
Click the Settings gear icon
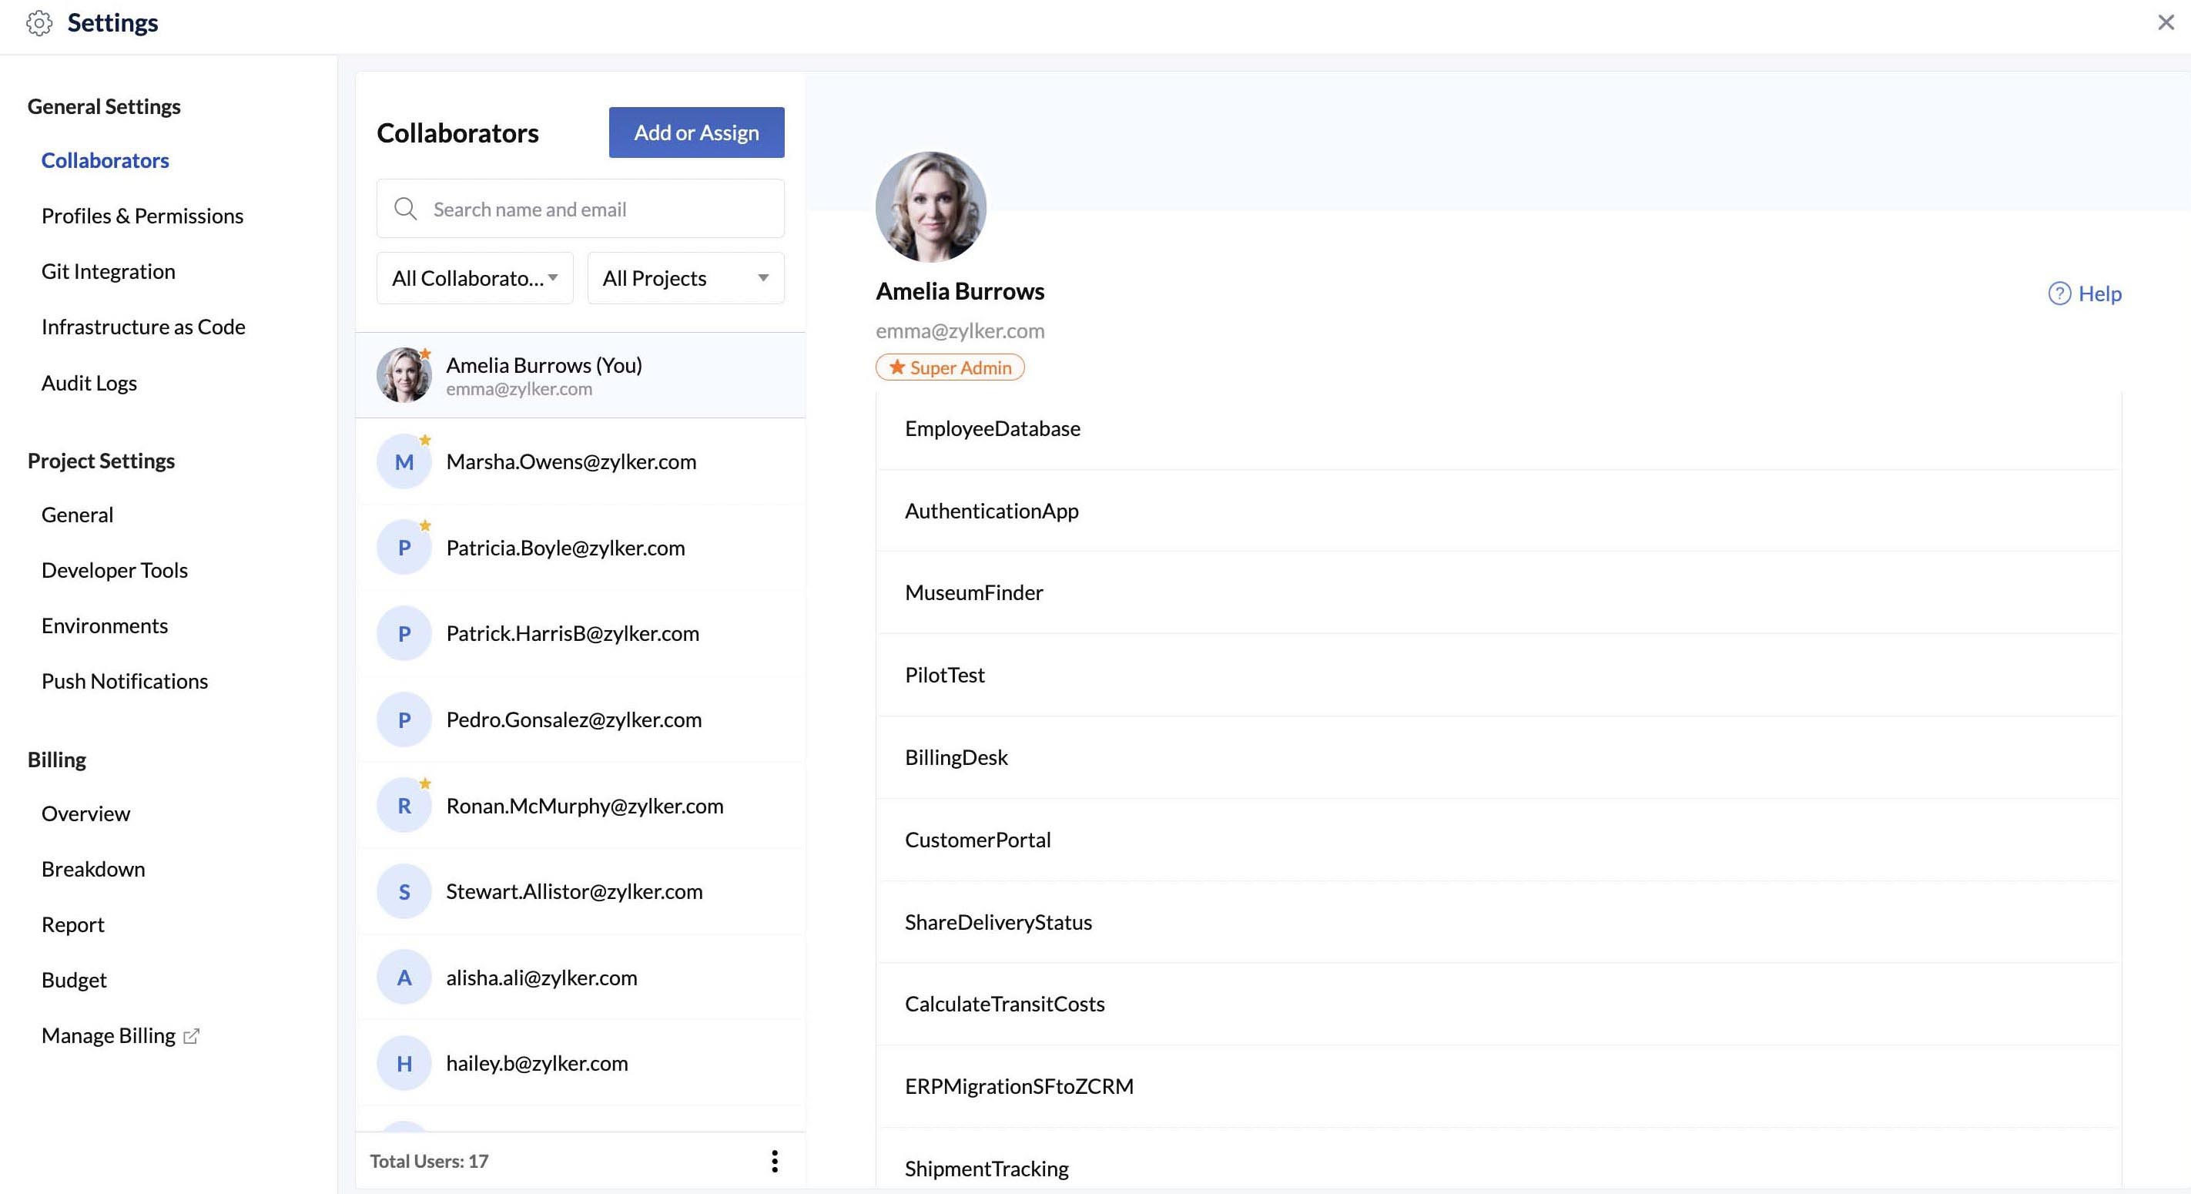click(x=39, y=23)
